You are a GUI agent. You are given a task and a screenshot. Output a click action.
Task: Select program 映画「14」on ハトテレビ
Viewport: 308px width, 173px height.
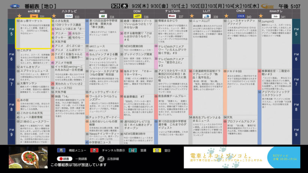(x=68, y=119)
